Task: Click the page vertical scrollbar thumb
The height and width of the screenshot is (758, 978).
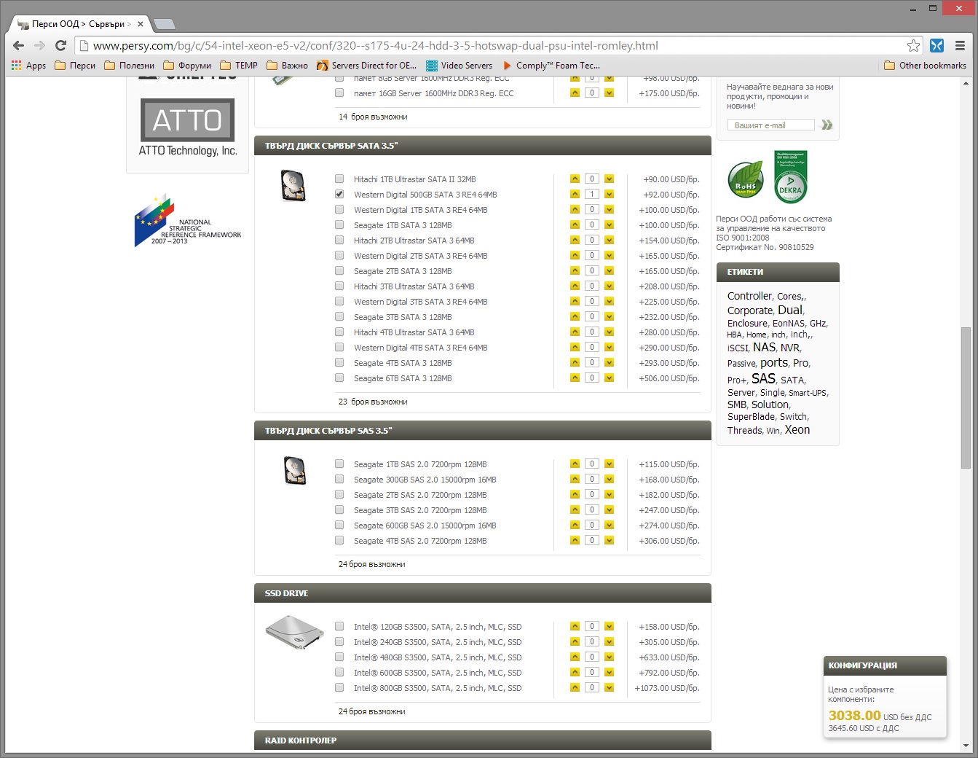Action: pos(966,397)
